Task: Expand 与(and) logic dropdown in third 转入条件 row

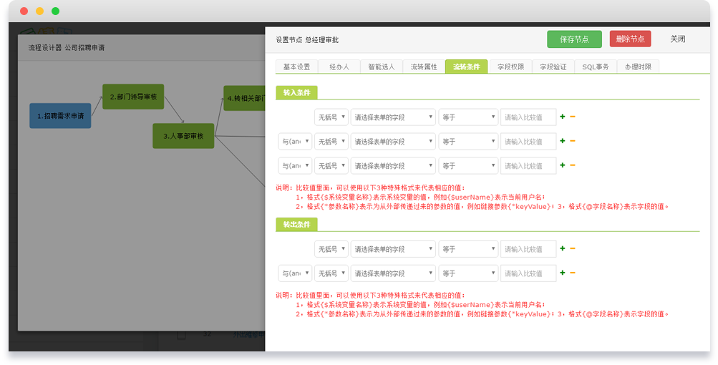Action: coord(295,166)
